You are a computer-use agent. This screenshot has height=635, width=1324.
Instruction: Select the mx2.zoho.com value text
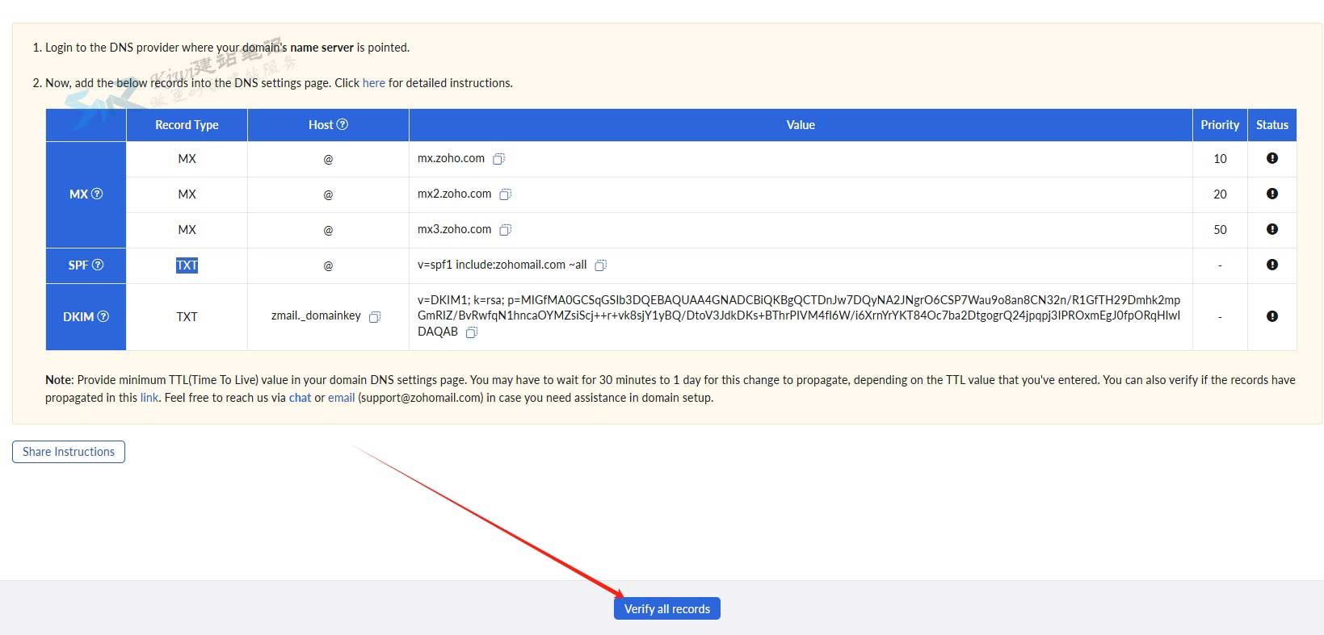454,194
